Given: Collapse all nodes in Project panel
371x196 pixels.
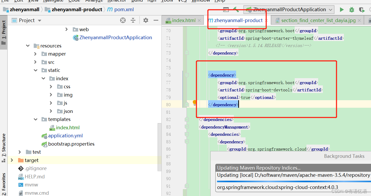Looking at the screenshot, I should [x=133, y=20].
